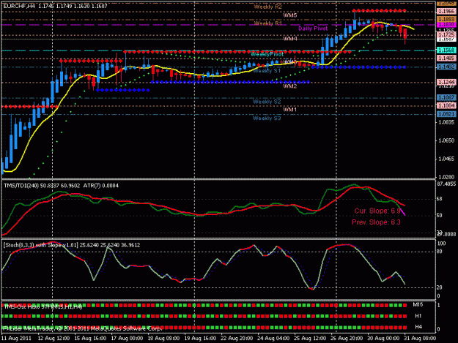The height and width of the screenshot is (343, 458).
Task: Click the 31 Aug 08:00 time label
Action: 420,339
